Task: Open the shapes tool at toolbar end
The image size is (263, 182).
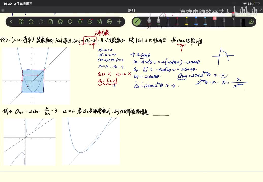Action: coord(251,22)
